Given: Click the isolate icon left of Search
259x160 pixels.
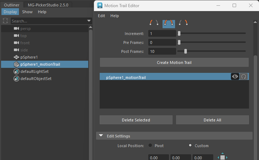Looking at the screenshot, I should coord(5,21).
